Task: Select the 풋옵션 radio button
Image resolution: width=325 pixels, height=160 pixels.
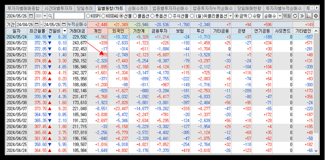Action: (152, 16)
